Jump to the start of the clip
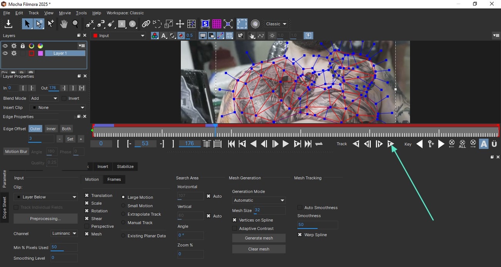This screenshot has width=501, height=267. 231,144
